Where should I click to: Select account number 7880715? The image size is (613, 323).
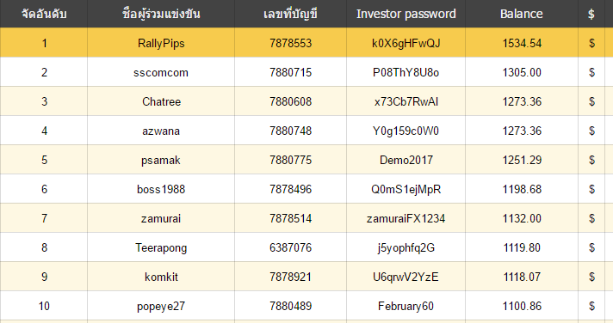tap(290, 72)
